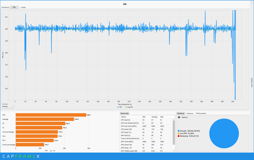Click the yellow Low FPS legend dot
The height and width of the screenshot is (160, 254).
point(179,133)
